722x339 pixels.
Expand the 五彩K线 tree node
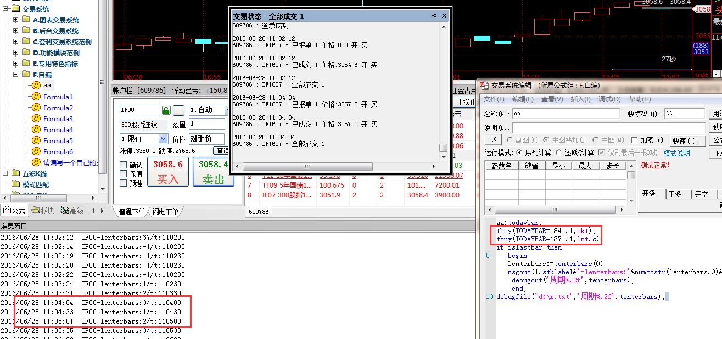point(6,173)
